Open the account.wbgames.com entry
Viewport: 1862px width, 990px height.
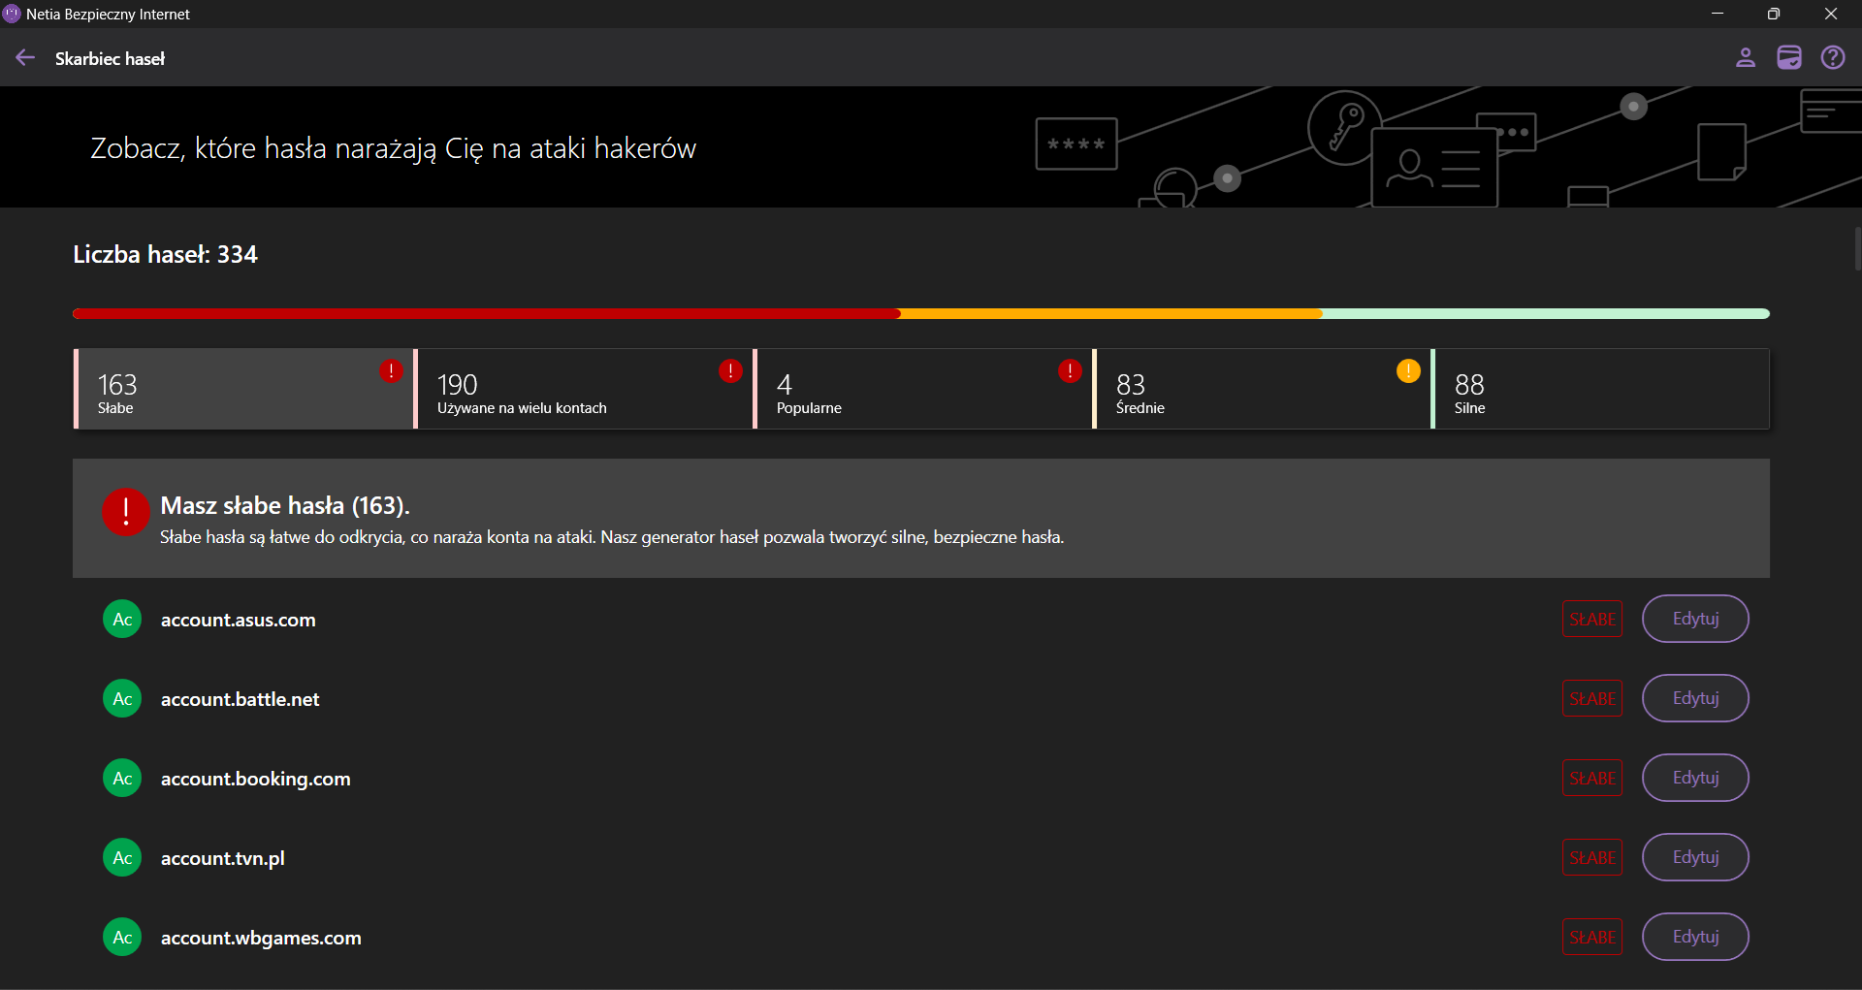coord(261,938)
